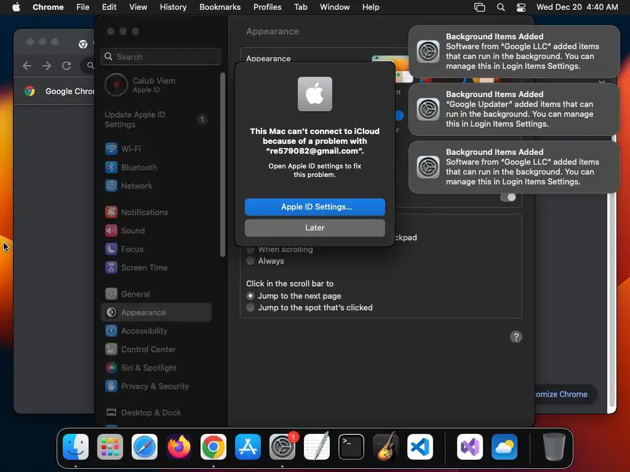This screenshot has height=472, width=630.
Task: Open first Background Items Added notification
Action: [x=514, y=52]
